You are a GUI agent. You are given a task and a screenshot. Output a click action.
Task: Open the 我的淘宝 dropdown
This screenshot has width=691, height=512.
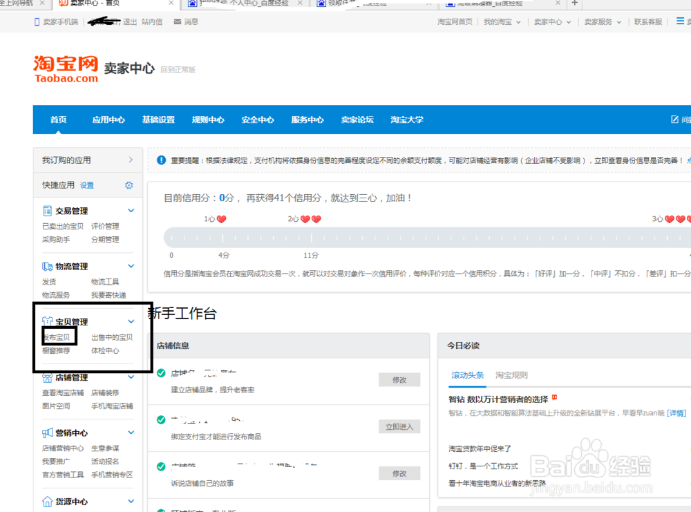tap(502, 22)
